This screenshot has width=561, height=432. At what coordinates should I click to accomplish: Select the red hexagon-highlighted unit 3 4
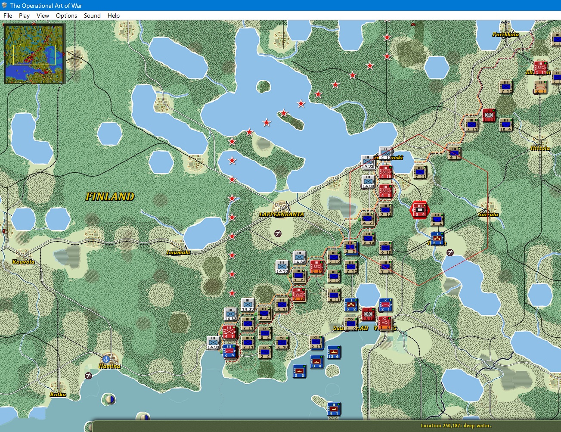[x=420, y=209]
